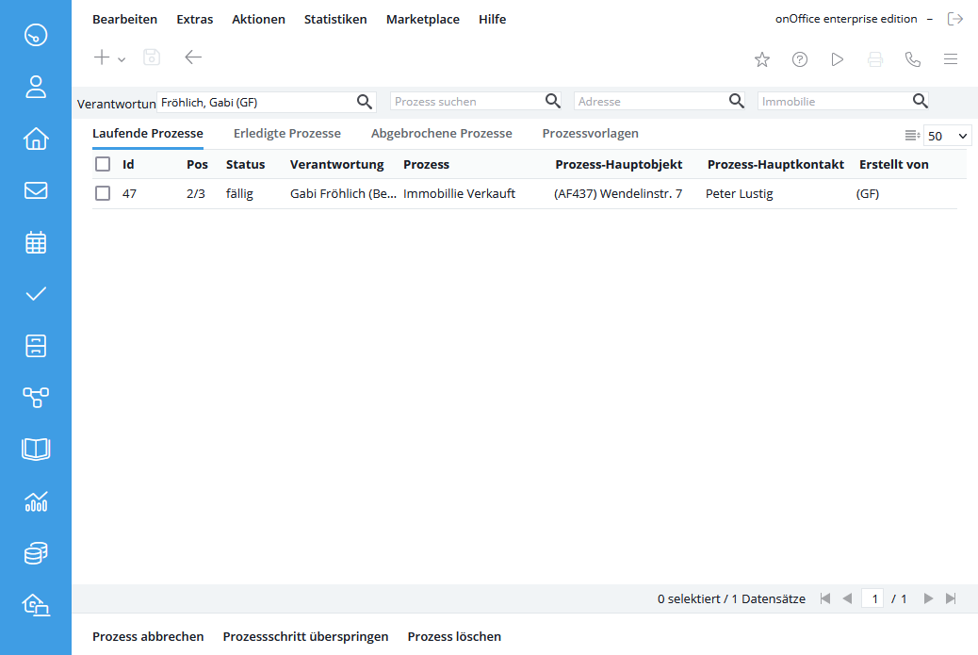Screen dimensions: 978x655
Task: Open the contacts person icon in sidebar
Action: point(36,88)
